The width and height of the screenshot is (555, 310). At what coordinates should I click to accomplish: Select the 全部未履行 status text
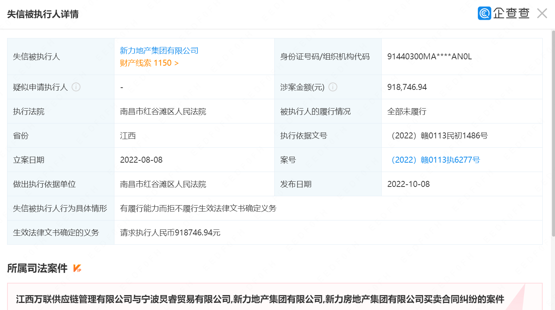pyautogui.click(x=407, y=112)
